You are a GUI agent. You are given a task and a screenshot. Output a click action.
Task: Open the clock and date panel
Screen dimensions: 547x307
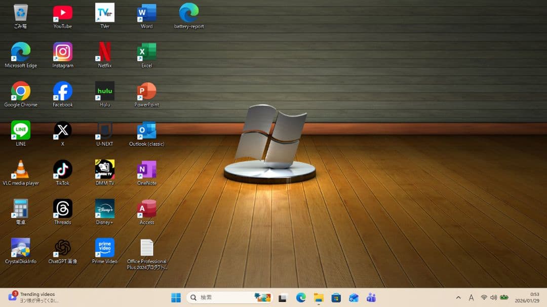(x=527, y=297)
